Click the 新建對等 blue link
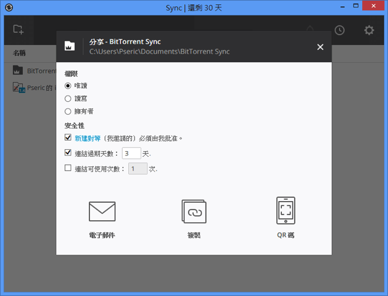Viewport: 388px width, 296px height. 88,138
